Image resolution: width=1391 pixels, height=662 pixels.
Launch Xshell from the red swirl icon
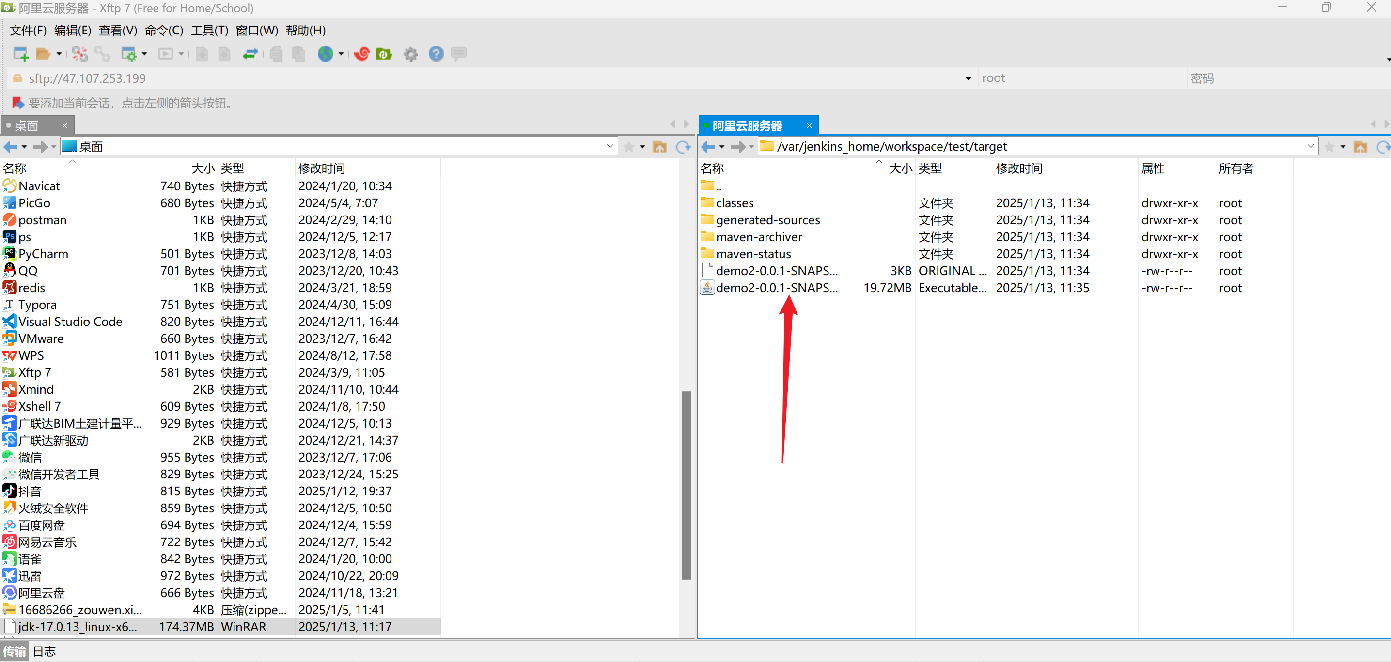click(x=362, y=53)
